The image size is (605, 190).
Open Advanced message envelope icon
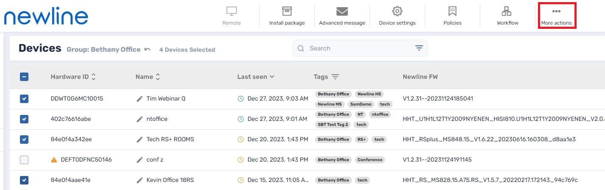(342, 11)
